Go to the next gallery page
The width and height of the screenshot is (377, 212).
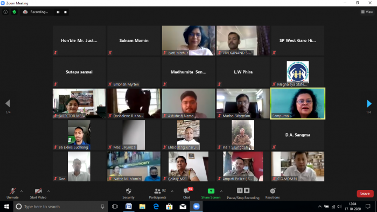coord(369,103)
